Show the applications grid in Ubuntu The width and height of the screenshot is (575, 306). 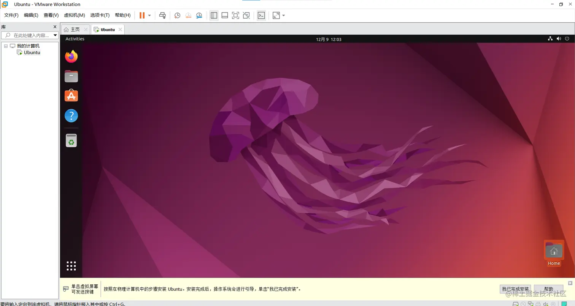click(71, 266)
